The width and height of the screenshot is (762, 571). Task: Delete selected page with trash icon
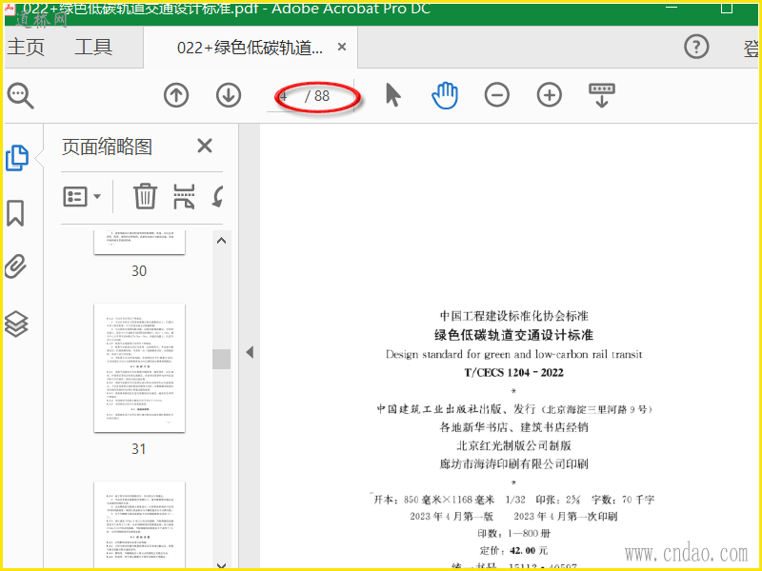pos(145,196)
